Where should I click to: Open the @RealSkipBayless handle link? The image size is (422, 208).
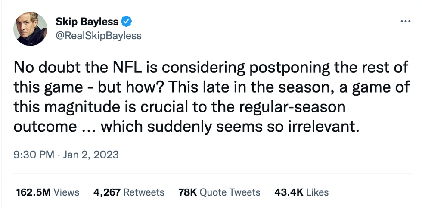[99, 36]
